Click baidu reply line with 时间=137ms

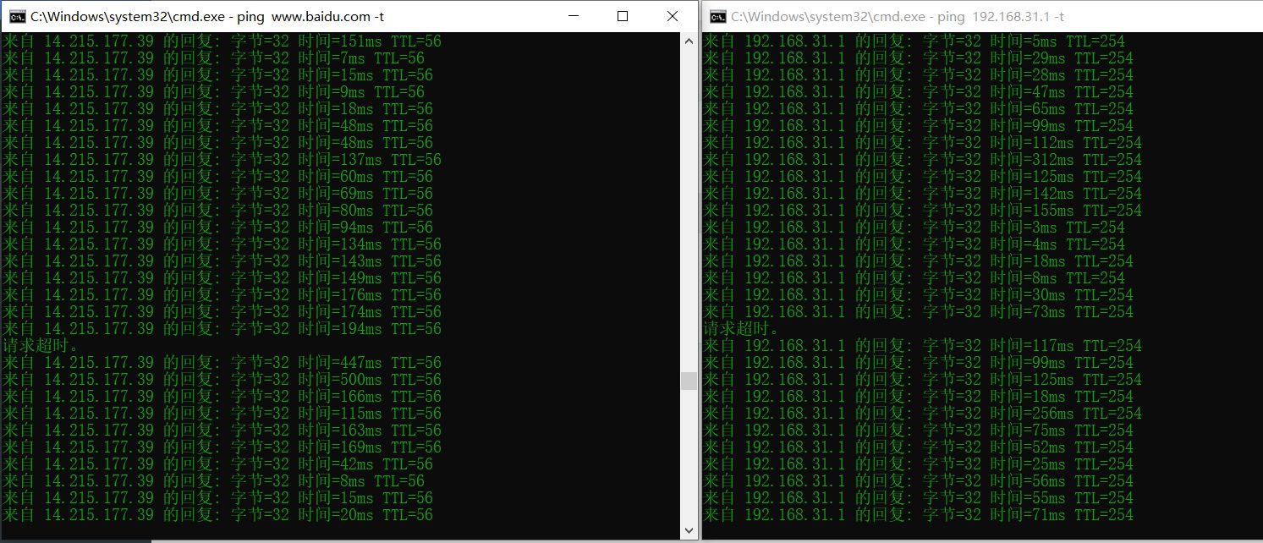tap(222, 160)
